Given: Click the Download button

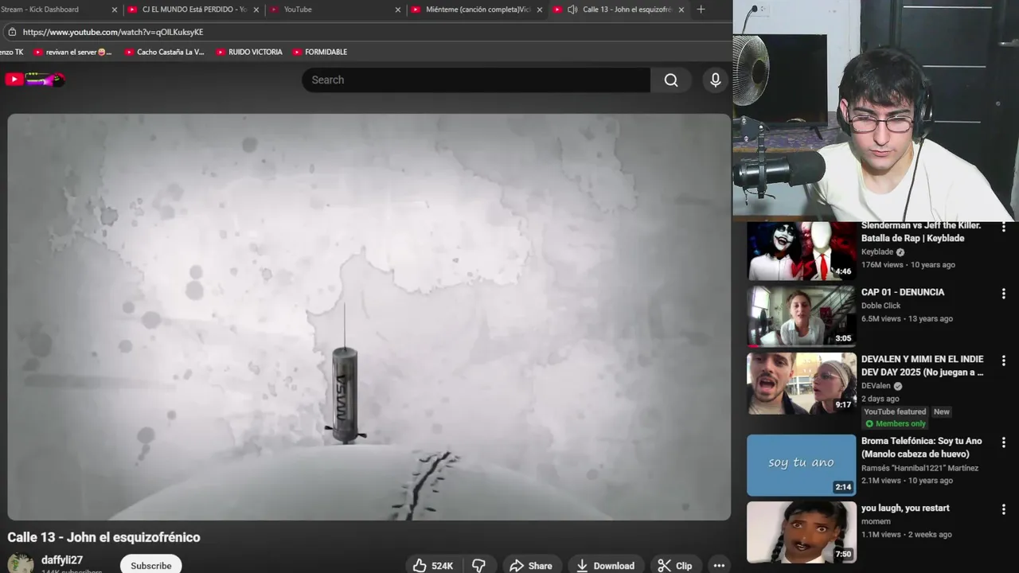Looking at the screenshot, I should click(x=606, y=565).
